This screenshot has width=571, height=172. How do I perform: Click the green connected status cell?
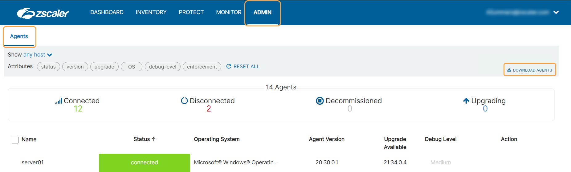[x=144, y=162]
